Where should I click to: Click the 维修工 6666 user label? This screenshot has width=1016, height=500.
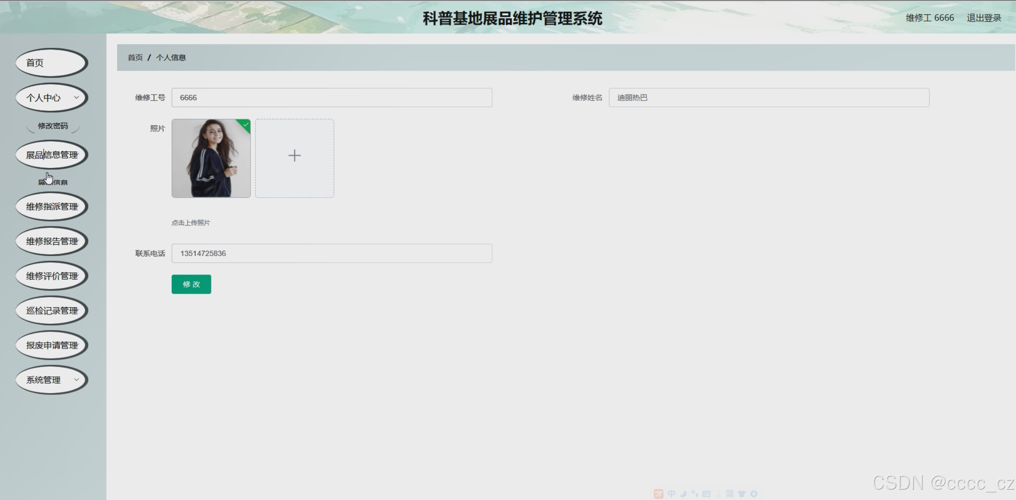929,18
